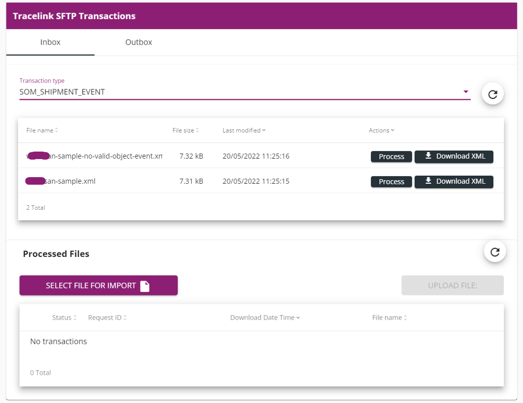
Task: Process the san-sample-no-valid-object-event file
Action: [391, 157]
